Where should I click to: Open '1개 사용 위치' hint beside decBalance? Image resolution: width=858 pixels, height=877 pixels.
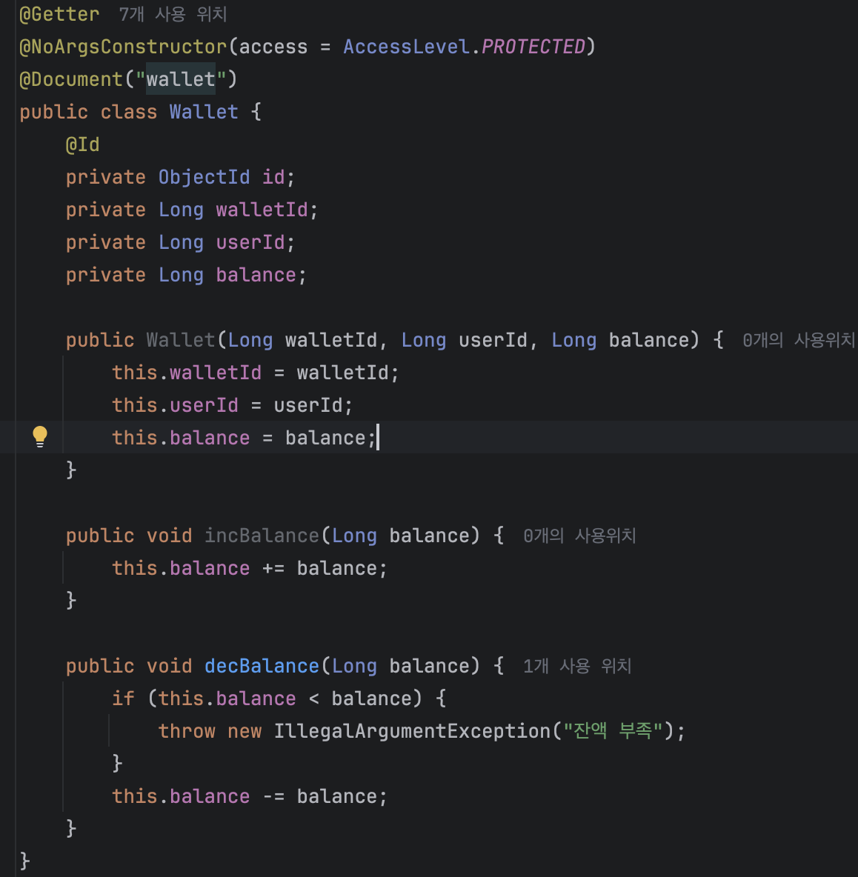coord(577,666)
